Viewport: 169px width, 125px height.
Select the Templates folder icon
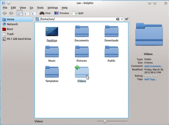point(52,72)
